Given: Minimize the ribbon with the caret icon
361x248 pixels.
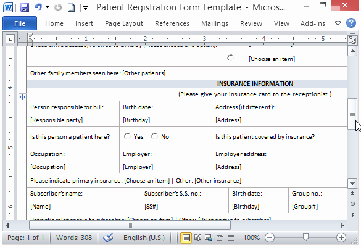Looking at the screenshot, I should (x=338, y=23).
